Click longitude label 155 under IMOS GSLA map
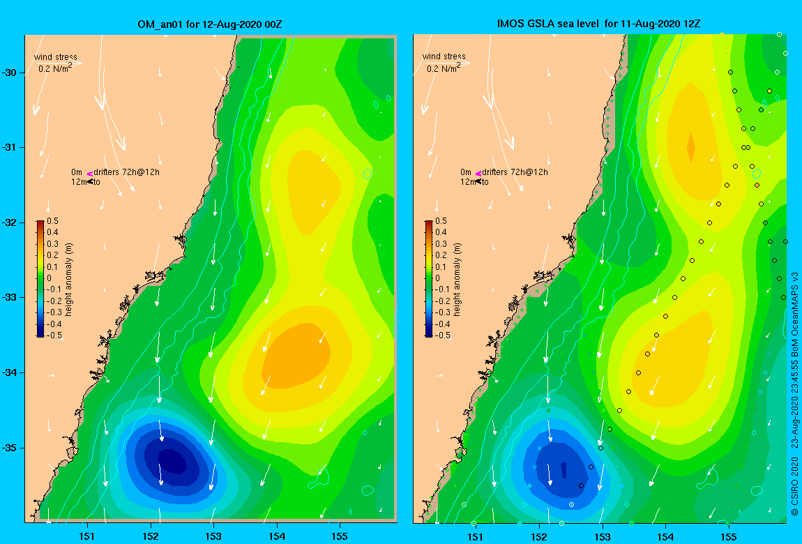Screen dimensions: 802x544 728,537
